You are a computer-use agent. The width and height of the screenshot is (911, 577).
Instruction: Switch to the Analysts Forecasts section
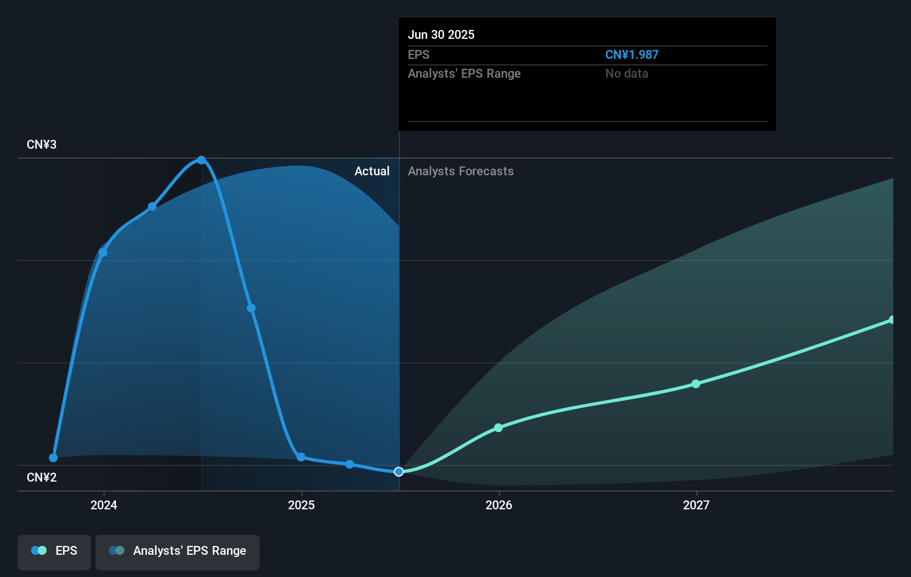460,171
